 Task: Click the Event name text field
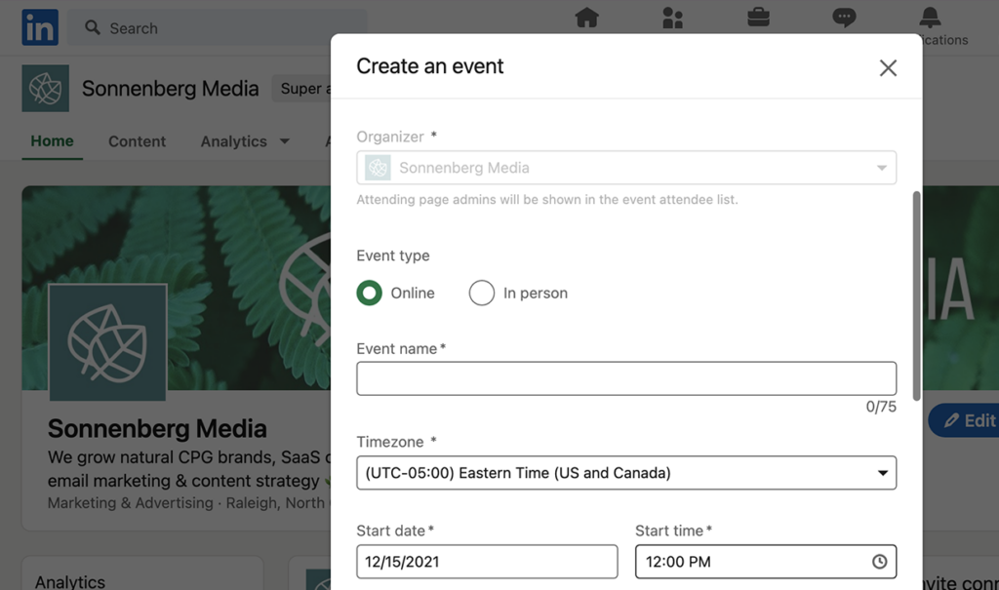coord(626,378)
